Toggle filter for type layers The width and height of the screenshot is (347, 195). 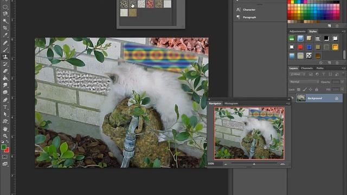(x=324, y=74)
